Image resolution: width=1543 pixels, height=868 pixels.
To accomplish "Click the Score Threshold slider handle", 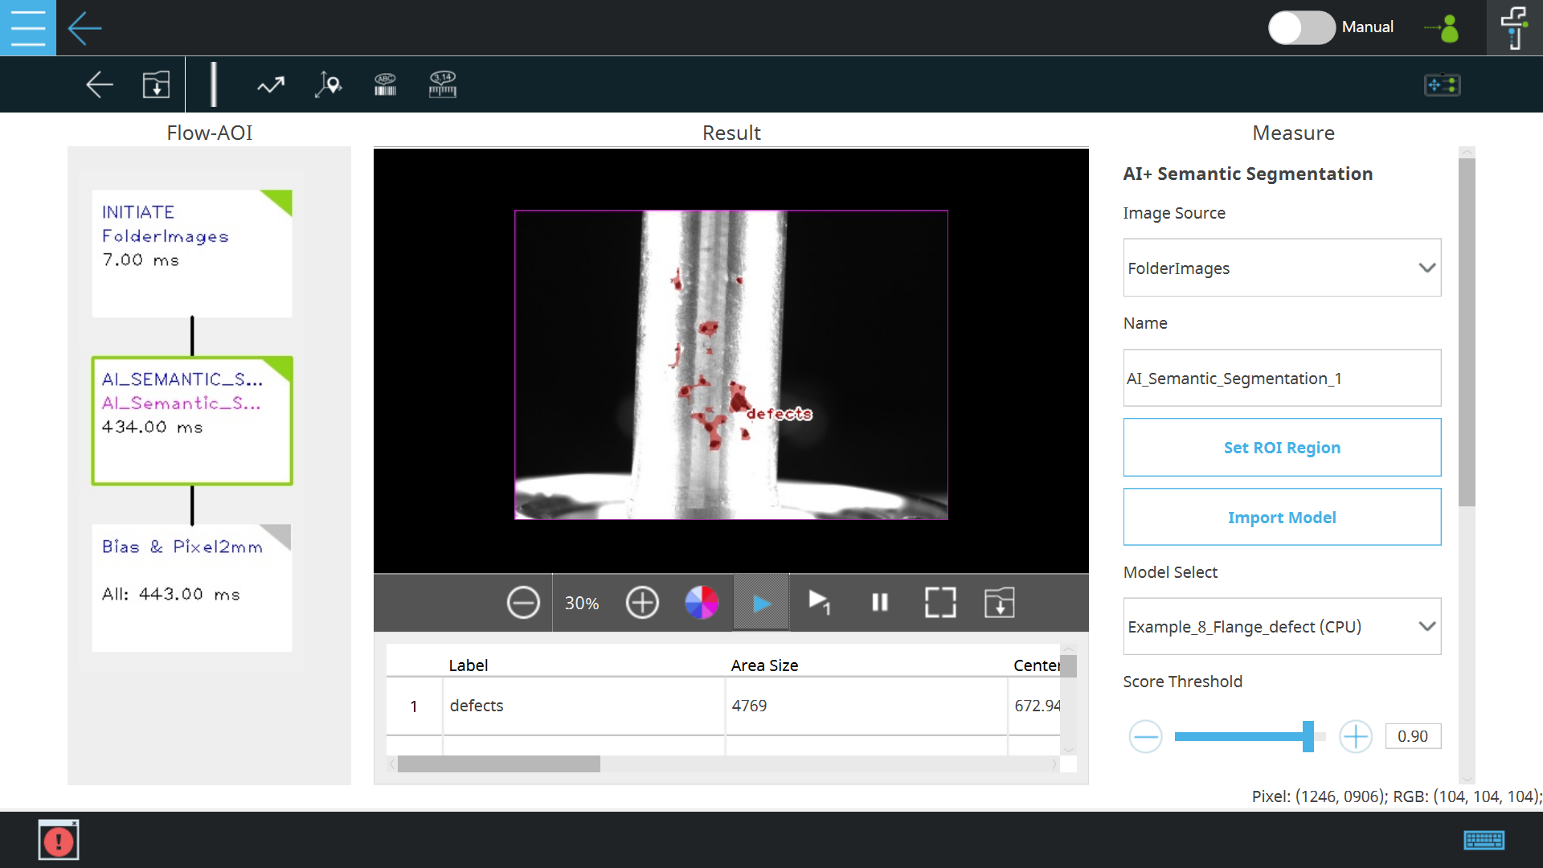I will click(x=1308, y=736).
